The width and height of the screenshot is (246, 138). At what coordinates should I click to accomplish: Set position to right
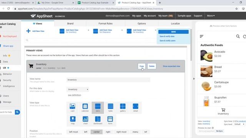(x=108, y=132)
